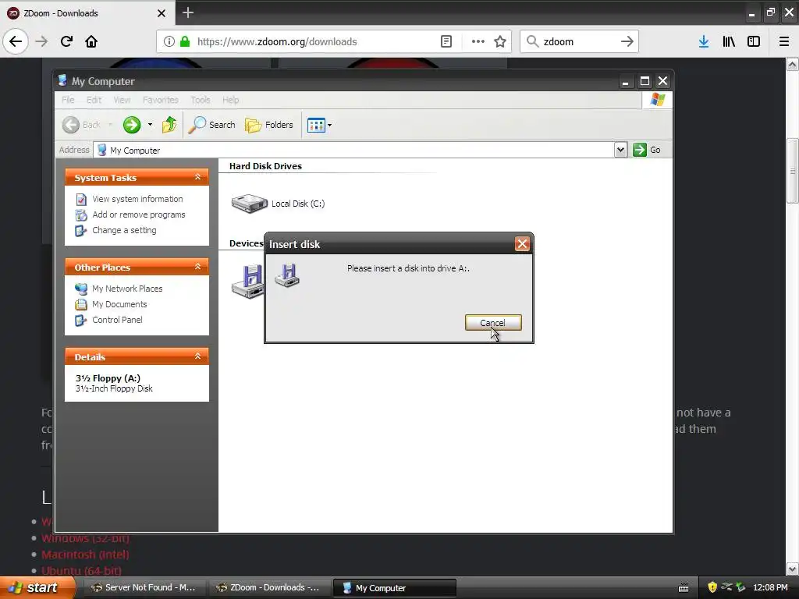The height and width of the screenshot is (599, 799).
Task: Open My Documents from Other Places
Action: click(x=119, y=304)
